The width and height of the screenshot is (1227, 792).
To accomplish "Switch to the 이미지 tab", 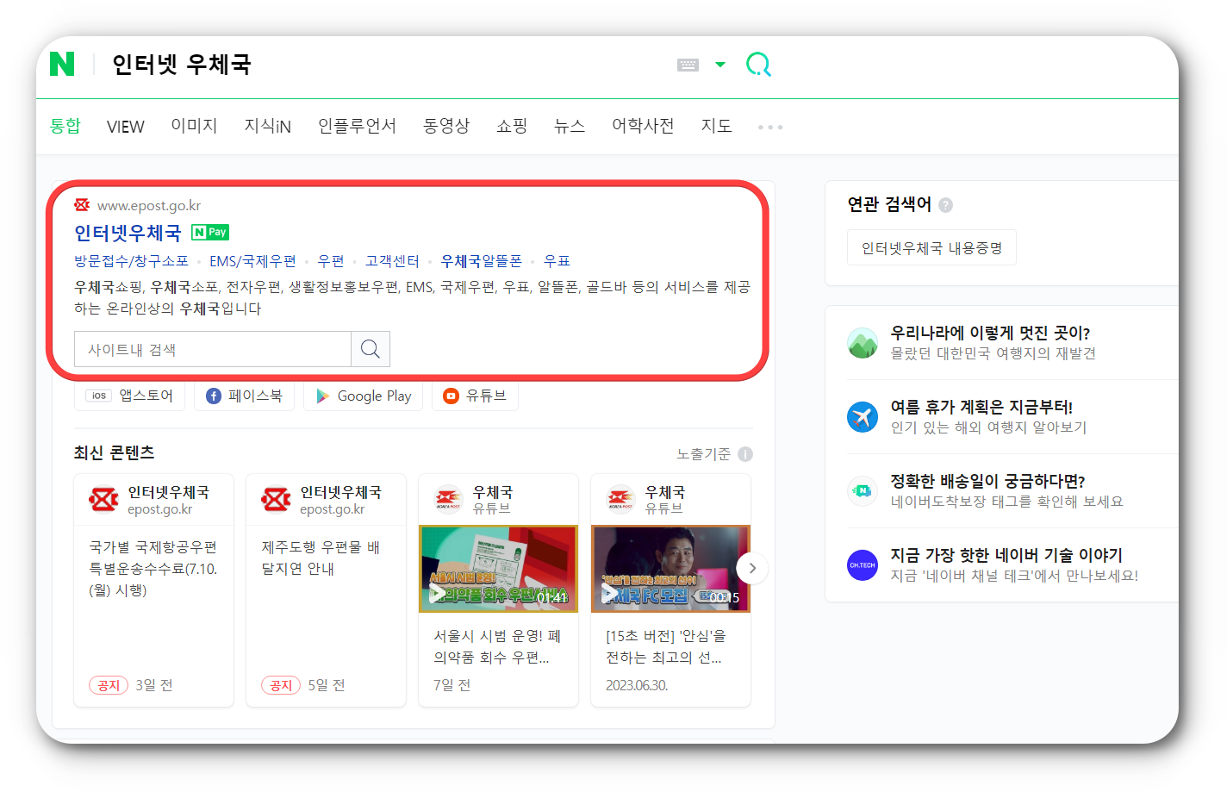I will [194, 126].
